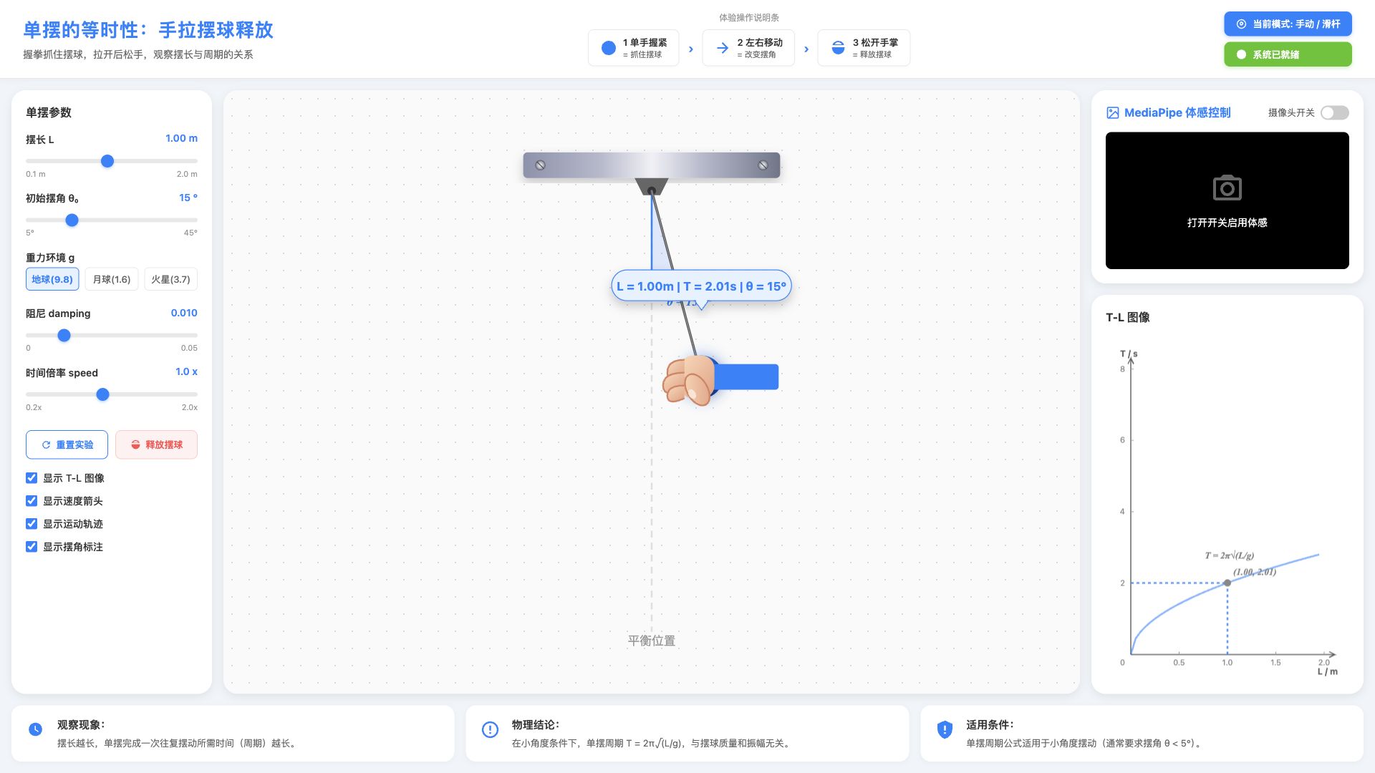Image resolution: width=1375 pixels, height=773 pixels.
Task: Click the clock icon beside 观察现象
Action: point(35,729)
